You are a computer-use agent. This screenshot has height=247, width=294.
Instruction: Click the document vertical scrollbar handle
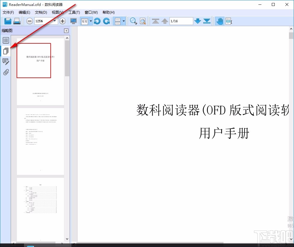[291, 36]
